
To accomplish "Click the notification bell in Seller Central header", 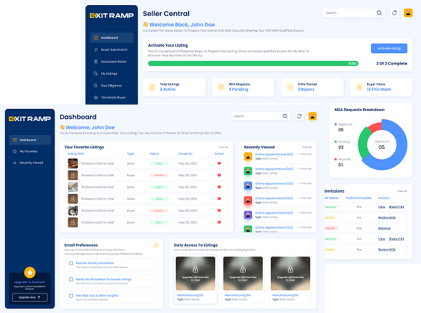I will (x=394, y=13).
